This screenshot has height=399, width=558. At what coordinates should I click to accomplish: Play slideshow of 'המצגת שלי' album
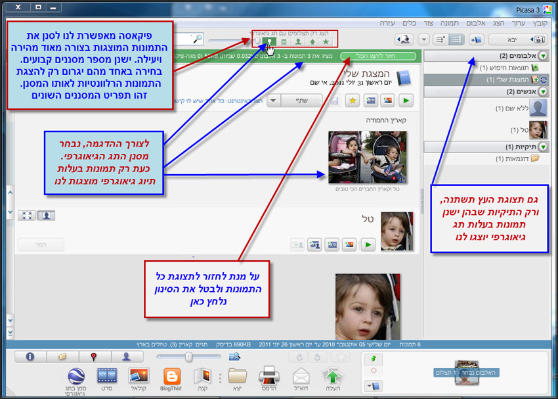406,101
